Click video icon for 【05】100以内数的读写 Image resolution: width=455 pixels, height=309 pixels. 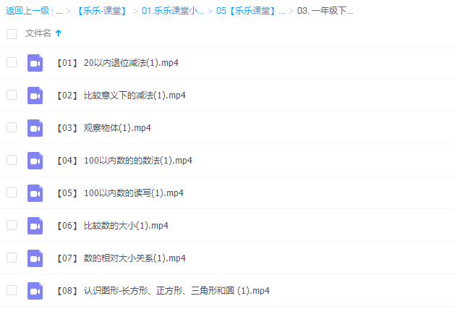point(35,193)
